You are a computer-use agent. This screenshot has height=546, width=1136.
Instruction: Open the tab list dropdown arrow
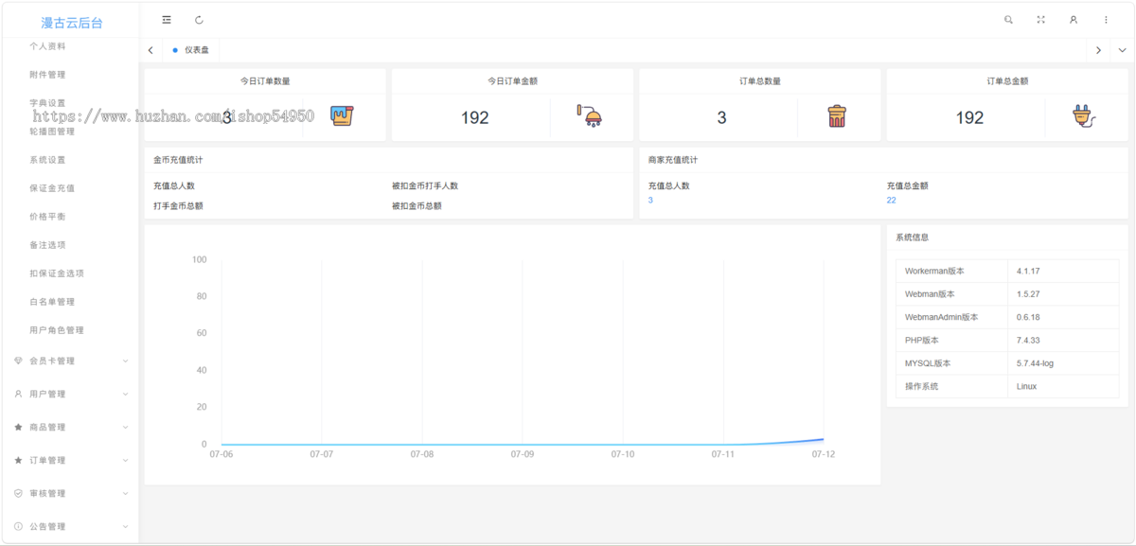pos(1123,50)
